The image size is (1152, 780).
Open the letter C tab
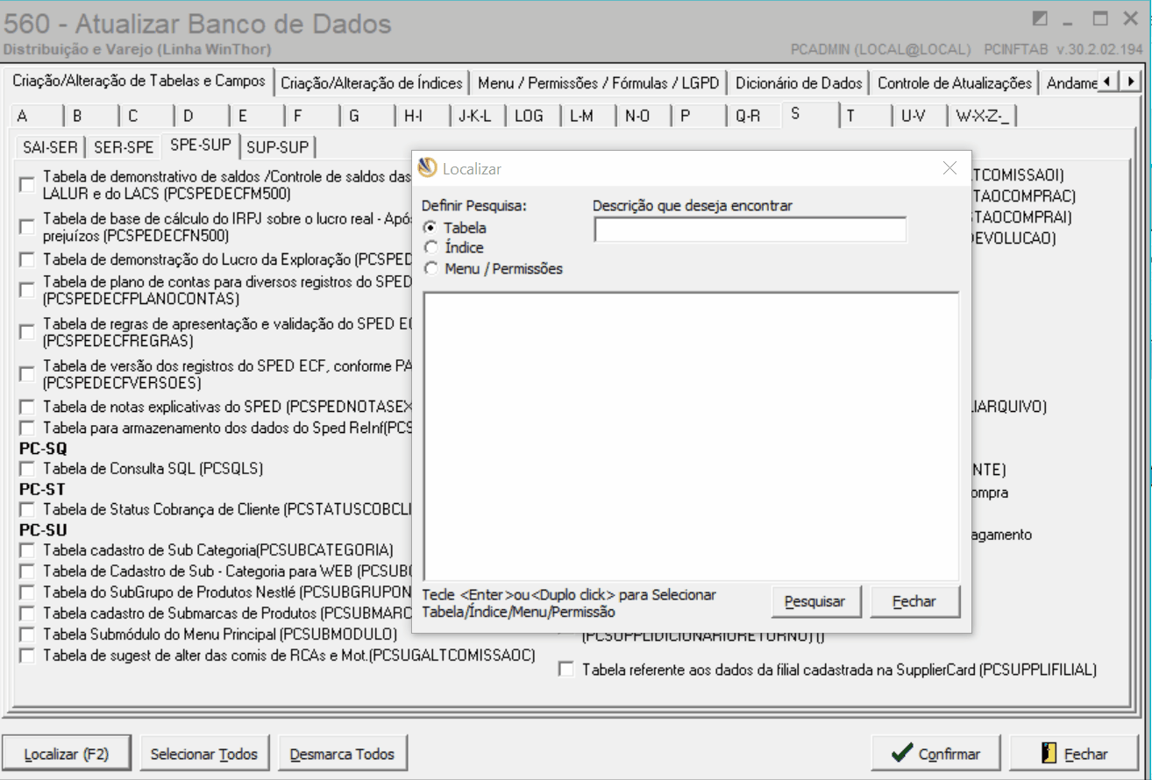(146, 116)
